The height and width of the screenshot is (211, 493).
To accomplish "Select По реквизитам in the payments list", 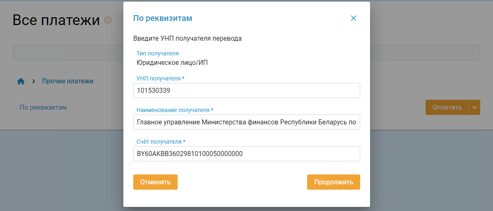I will [x=43, y=108].
